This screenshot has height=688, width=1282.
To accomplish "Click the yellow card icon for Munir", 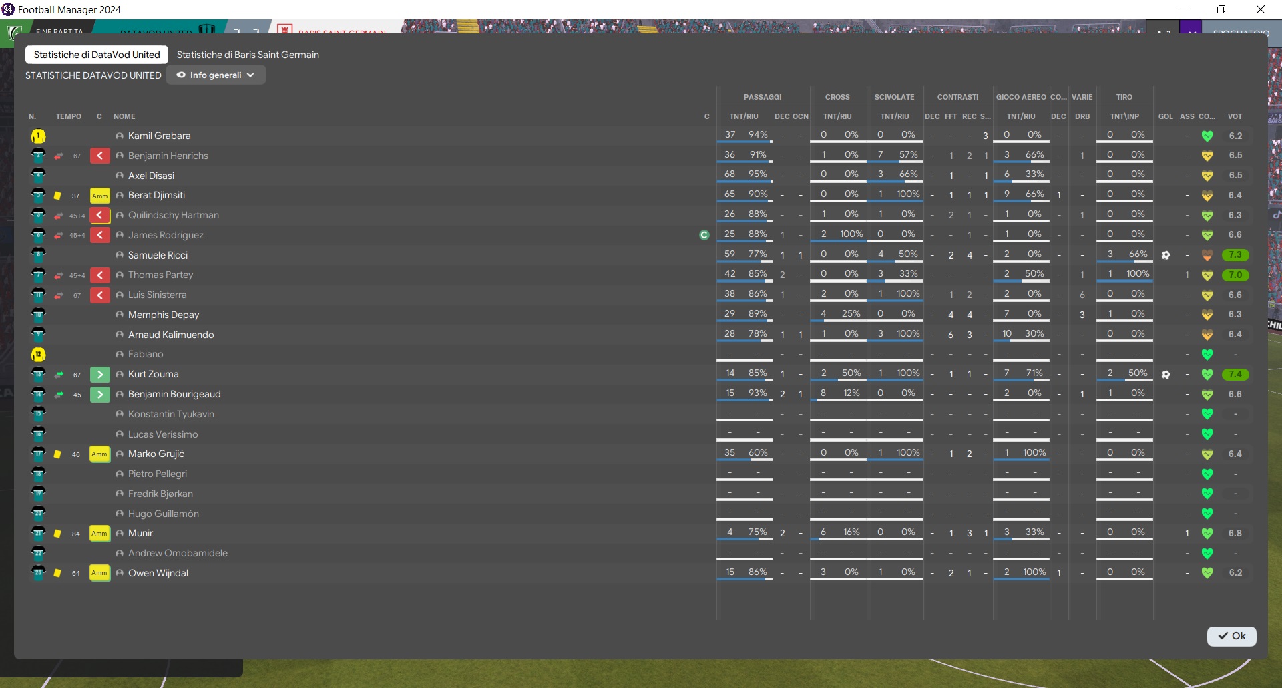I will pyautogui.click(x=57, y=534).
